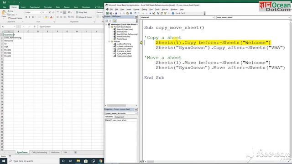Viewport: 292px width, 164px height.
Task: Click the Excel formula bar input
Action: [71, 26]
